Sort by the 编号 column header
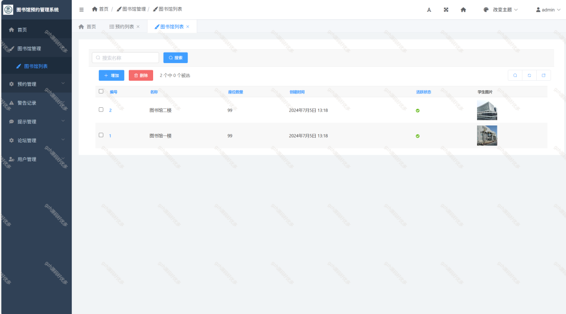This screenshot has height=314, width=566. pyautogui.click(x=113, y=92)
